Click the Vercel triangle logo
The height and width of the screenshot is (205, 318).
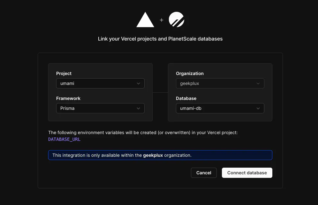(145, 20)
